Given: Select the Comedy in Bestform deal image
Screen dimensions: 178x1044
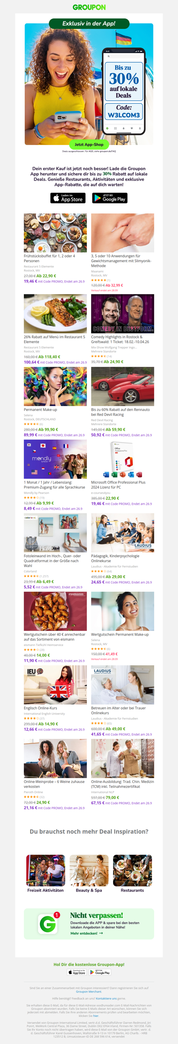Looking at the screenshot, I should pyautogui.click(x=123, y=314).
